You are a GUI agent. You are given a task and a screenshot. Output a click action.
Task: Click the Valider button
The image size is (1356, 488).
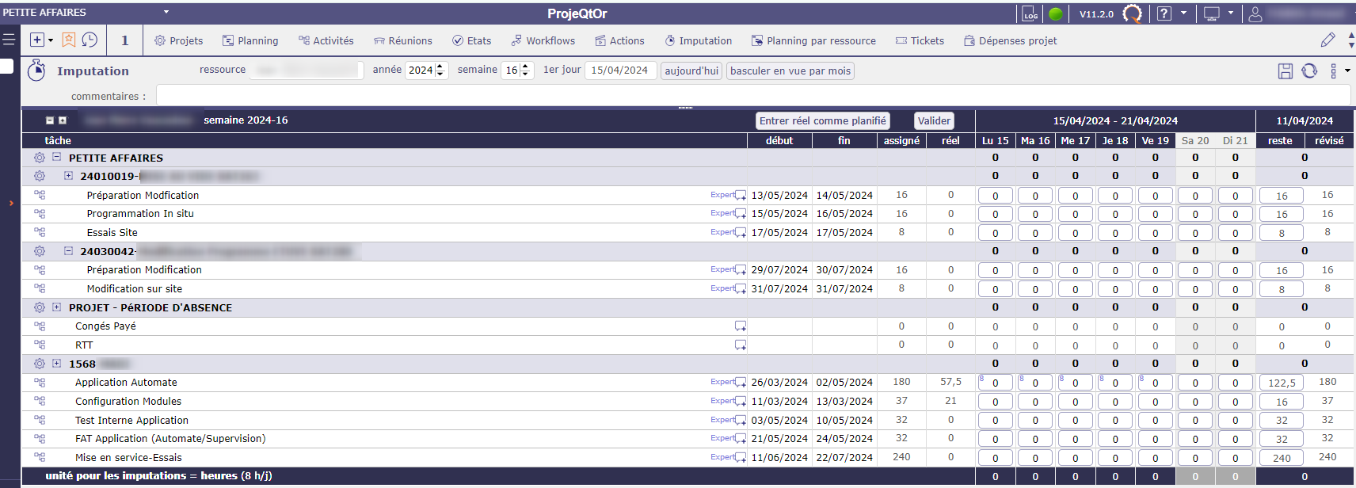pyautogui.click(x=934, y=120)
